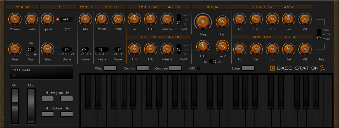Click the Envelope 1 Amp Sus knob
This screenshot has width=339, height=128.
click(x=272, y=19)
